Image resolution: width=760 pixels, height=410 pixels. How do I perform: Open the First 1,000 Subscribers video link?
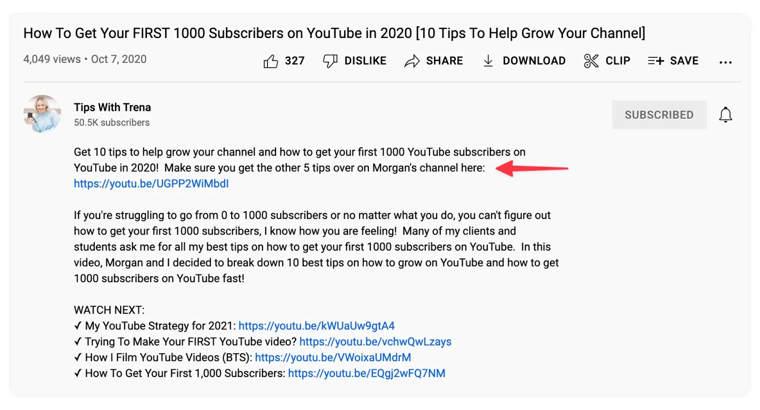tap(366, 374)
